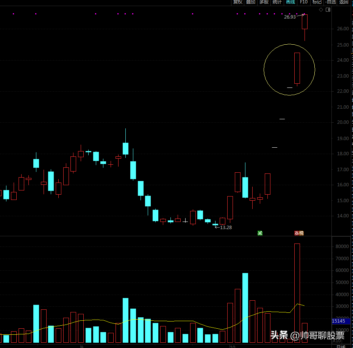Viewport: 353px width, 348px height.
Task: Open the green 减 marker tag
Action: tap(260, 233)
